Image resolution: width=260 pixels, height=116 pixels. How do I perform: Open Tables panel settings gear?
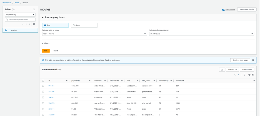(34, 24)
